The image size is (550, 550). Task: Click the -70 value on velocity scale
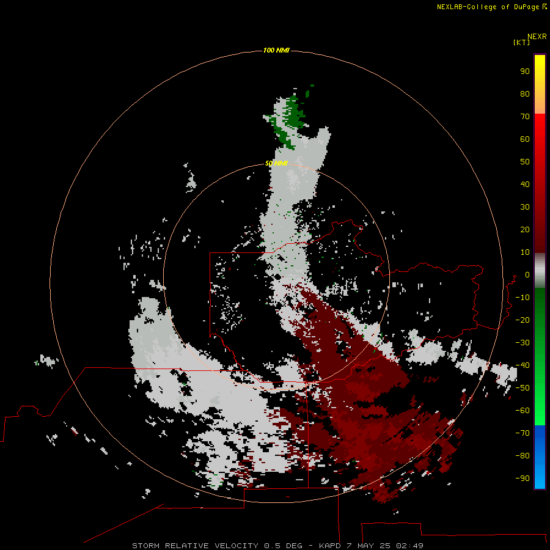coord(522,433)
